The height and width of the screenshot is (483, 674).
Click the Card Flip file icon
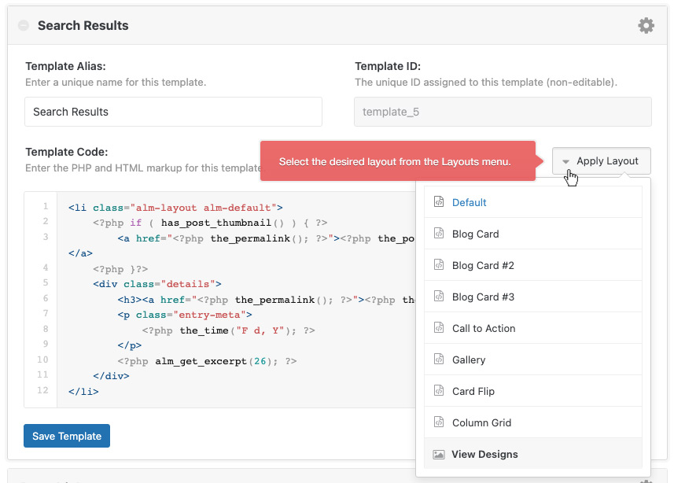[438, 390]
